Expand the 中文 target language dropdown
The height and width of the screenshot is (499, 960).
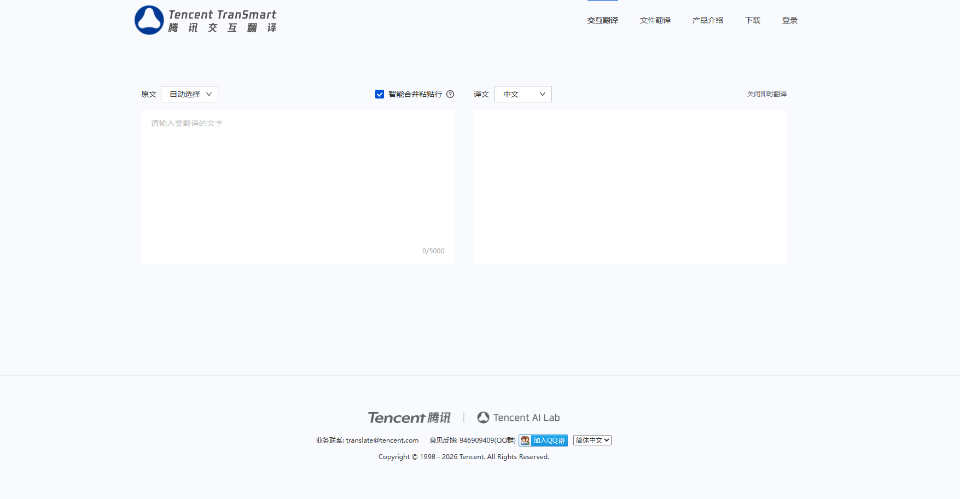click(x=523, y=94)
